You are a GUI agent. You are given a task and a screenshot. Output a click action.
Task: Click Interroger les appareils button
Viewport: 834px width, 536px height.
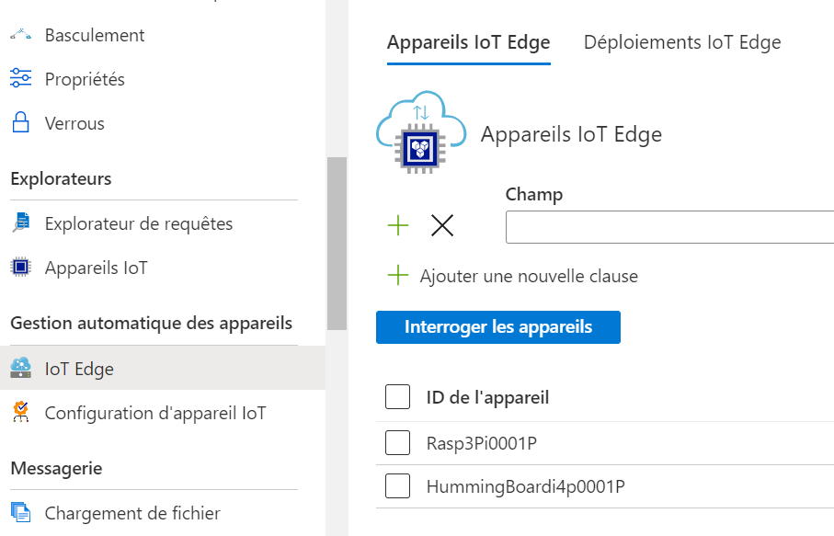pyautogui.click(x=497, y=327)
